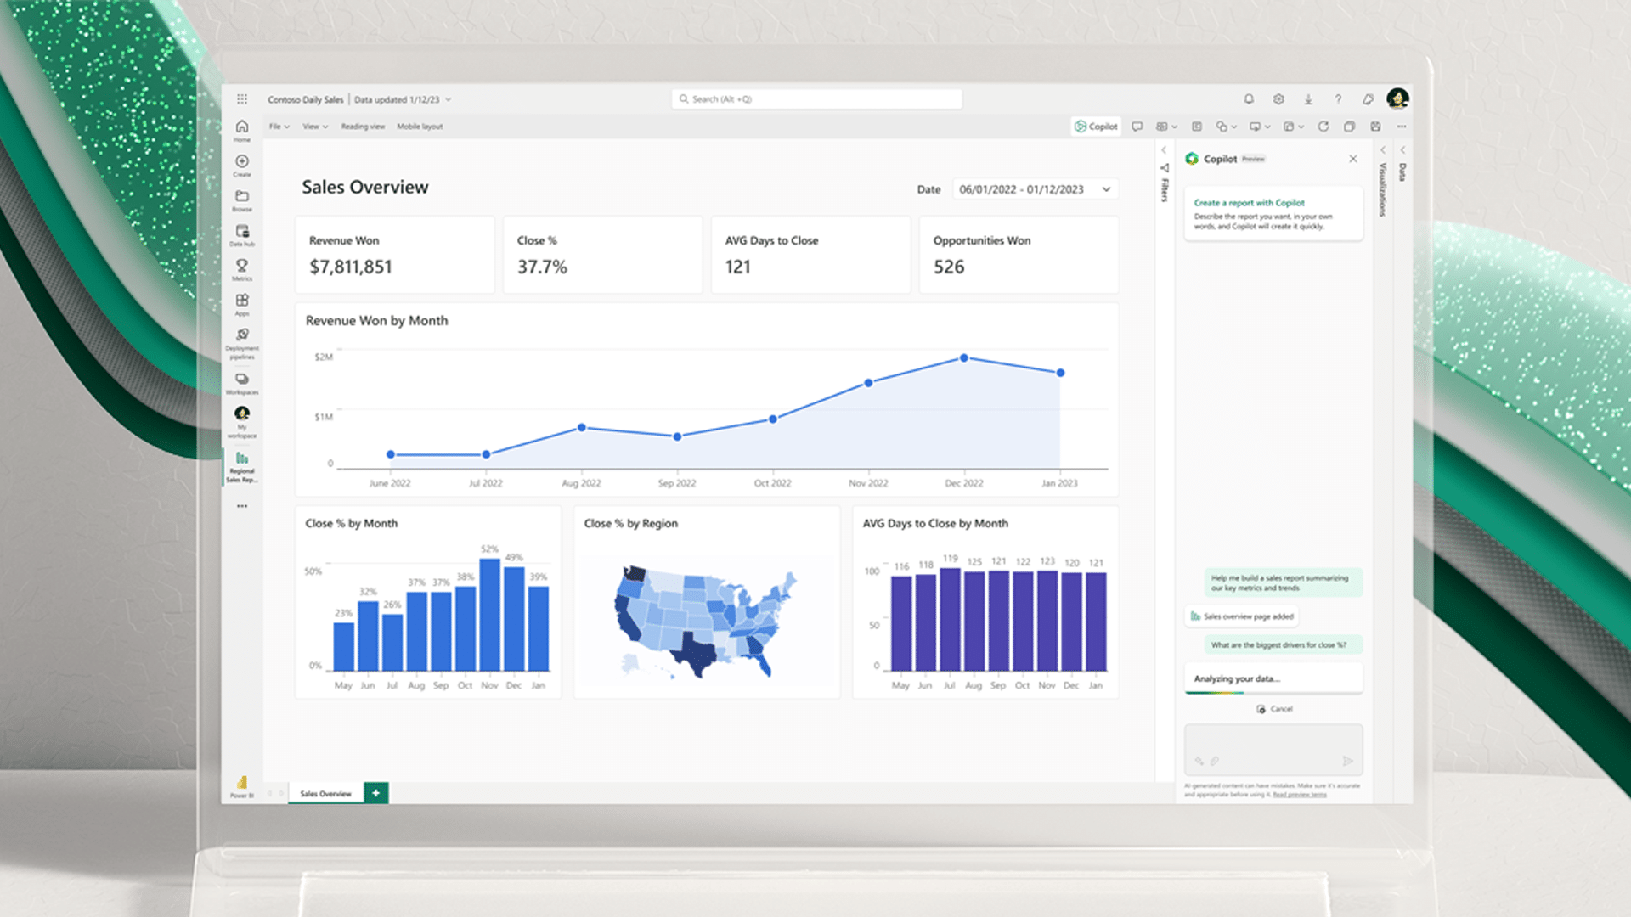Cancel the Copilot analysis

(1275, 709)
